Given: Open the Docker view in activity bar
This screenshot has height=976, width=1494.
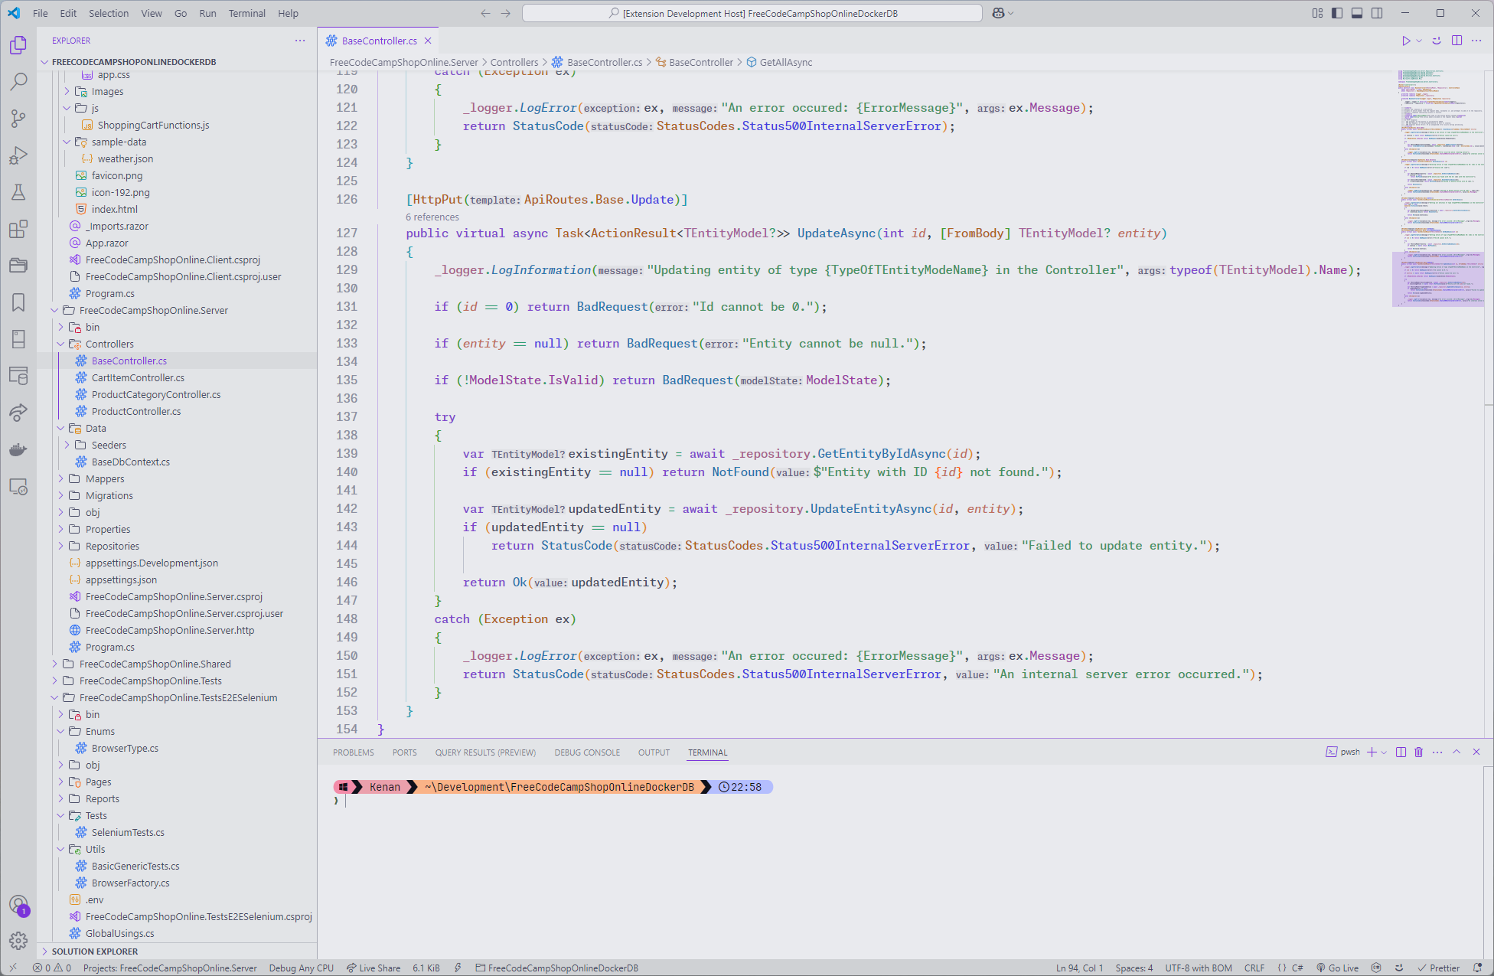Looking at the screenshot, I should (18, 449).
